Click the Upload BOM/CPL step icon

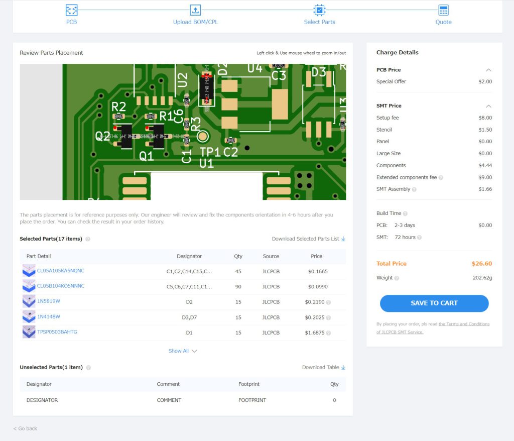(x=195, y=10)
